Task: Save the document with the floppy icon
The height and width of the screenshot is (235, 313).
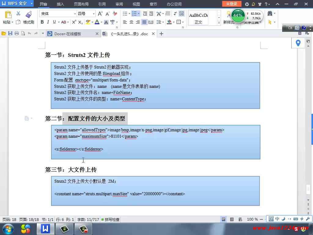Action: pos(10,34)
